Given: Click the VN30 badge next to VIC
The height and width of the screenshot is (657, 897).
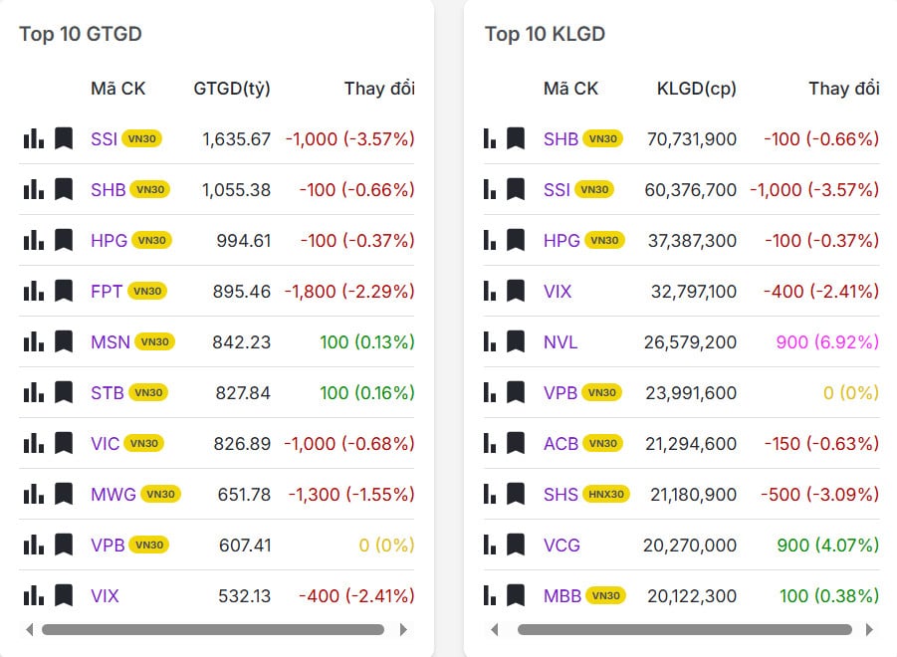Looking at the screenshot, I should coord(144,443).
